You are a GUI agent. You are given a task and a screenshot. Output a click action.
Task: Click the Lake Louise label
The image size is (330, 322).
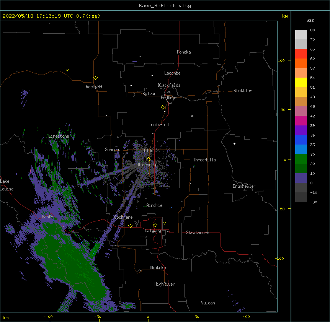point(7,185)
